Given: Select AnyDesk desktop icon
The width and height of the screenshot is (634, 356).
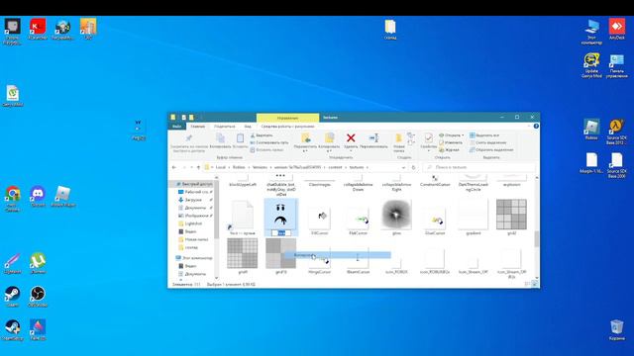Looking at the screenshot, I should tap(616, 30).
